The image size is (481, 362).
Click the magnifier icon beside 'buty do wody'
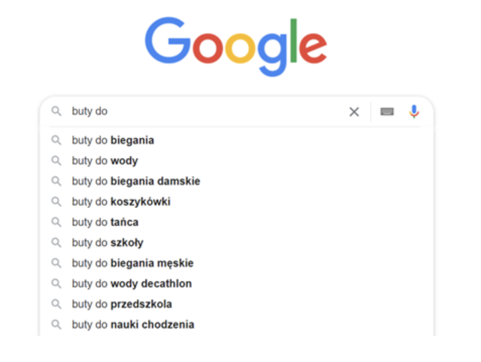tap(56, 160)
